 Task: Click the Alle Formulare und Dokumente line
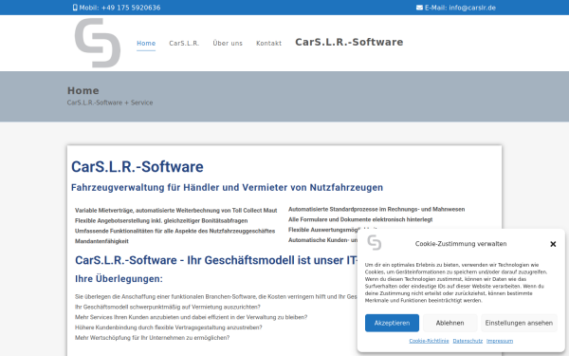pyautogui.click(x=360, y=219)
